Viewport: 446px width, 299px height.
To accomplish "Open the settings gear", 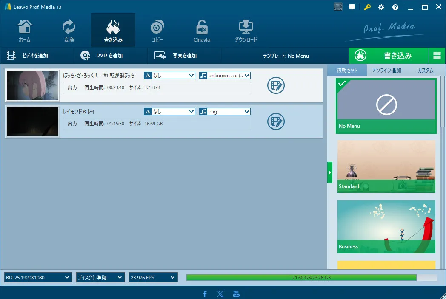I will pyautogui.click(x=381, y=7).
